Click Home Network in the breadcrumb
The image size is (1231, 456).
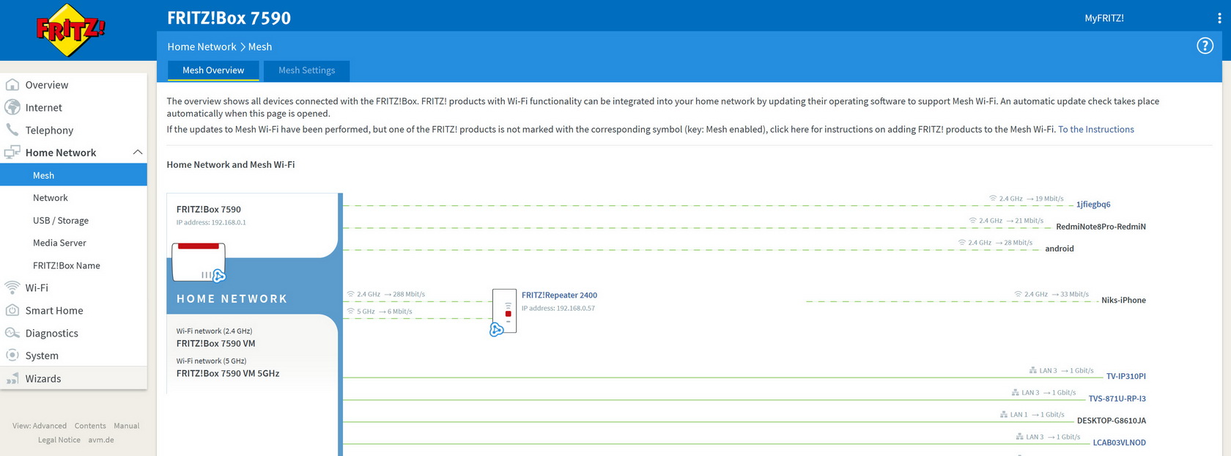(x=202, y=46)
